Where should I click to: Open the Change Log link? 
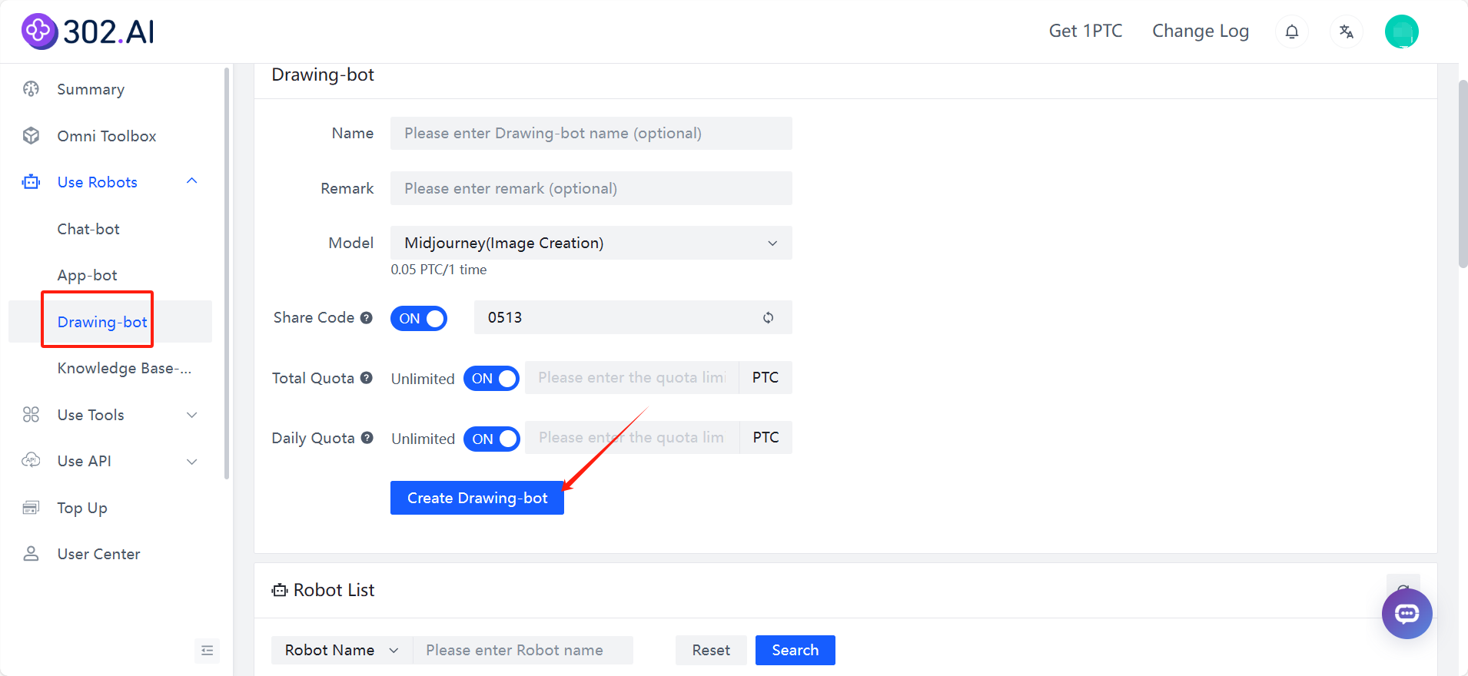coord(1200,31)
